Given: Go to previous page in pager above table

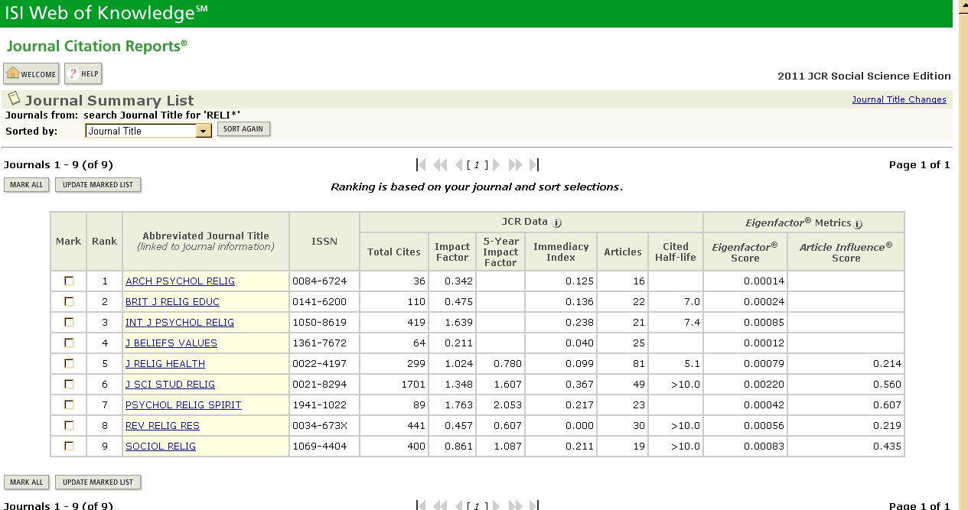Looking at the screenshot, I should 458,164.
